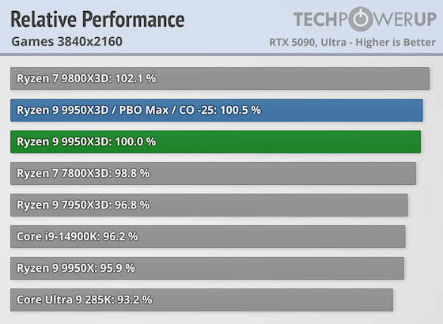
Task: Click the Ryzen 7 9800X3D bar
Action: (220, 79)
